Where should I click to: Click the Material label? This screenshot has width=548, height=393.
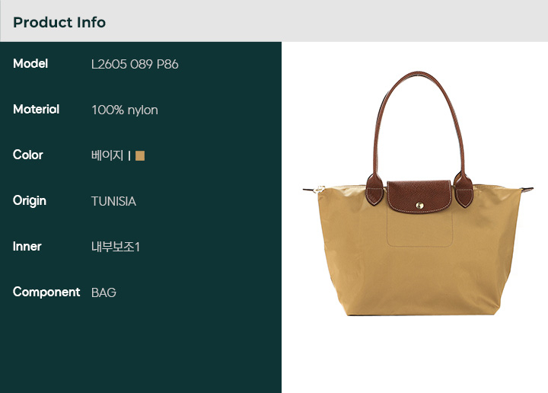click(x=36, y=110)
